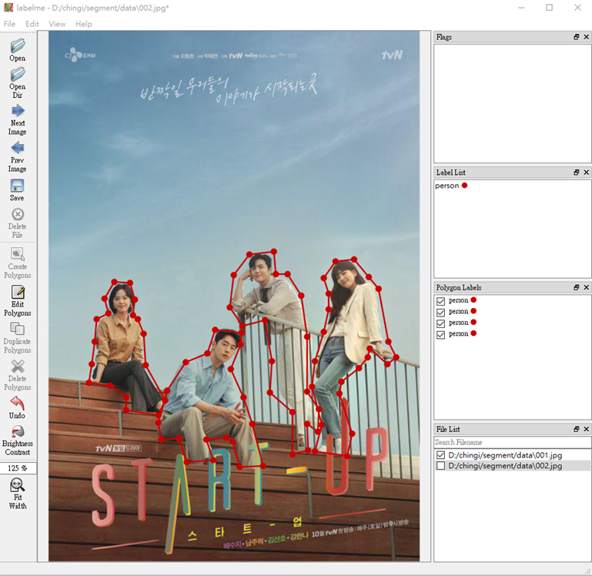592x576 pixels.
Task: Open the File menu
Action: click(9, 24)
